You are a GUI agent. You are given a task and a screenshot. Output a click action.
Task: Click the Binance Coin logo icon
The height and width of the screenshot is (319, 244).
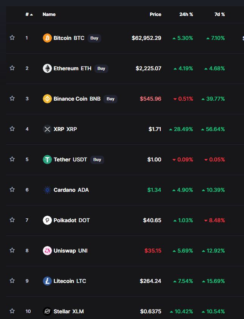47,99
